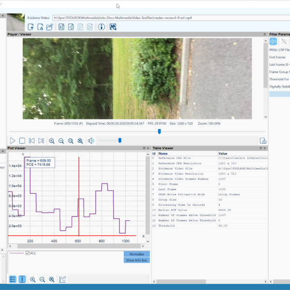The image size is (290, 290).
Task: Click the back arrow in Filter Parameters
Action: click(x=273, y=41)
